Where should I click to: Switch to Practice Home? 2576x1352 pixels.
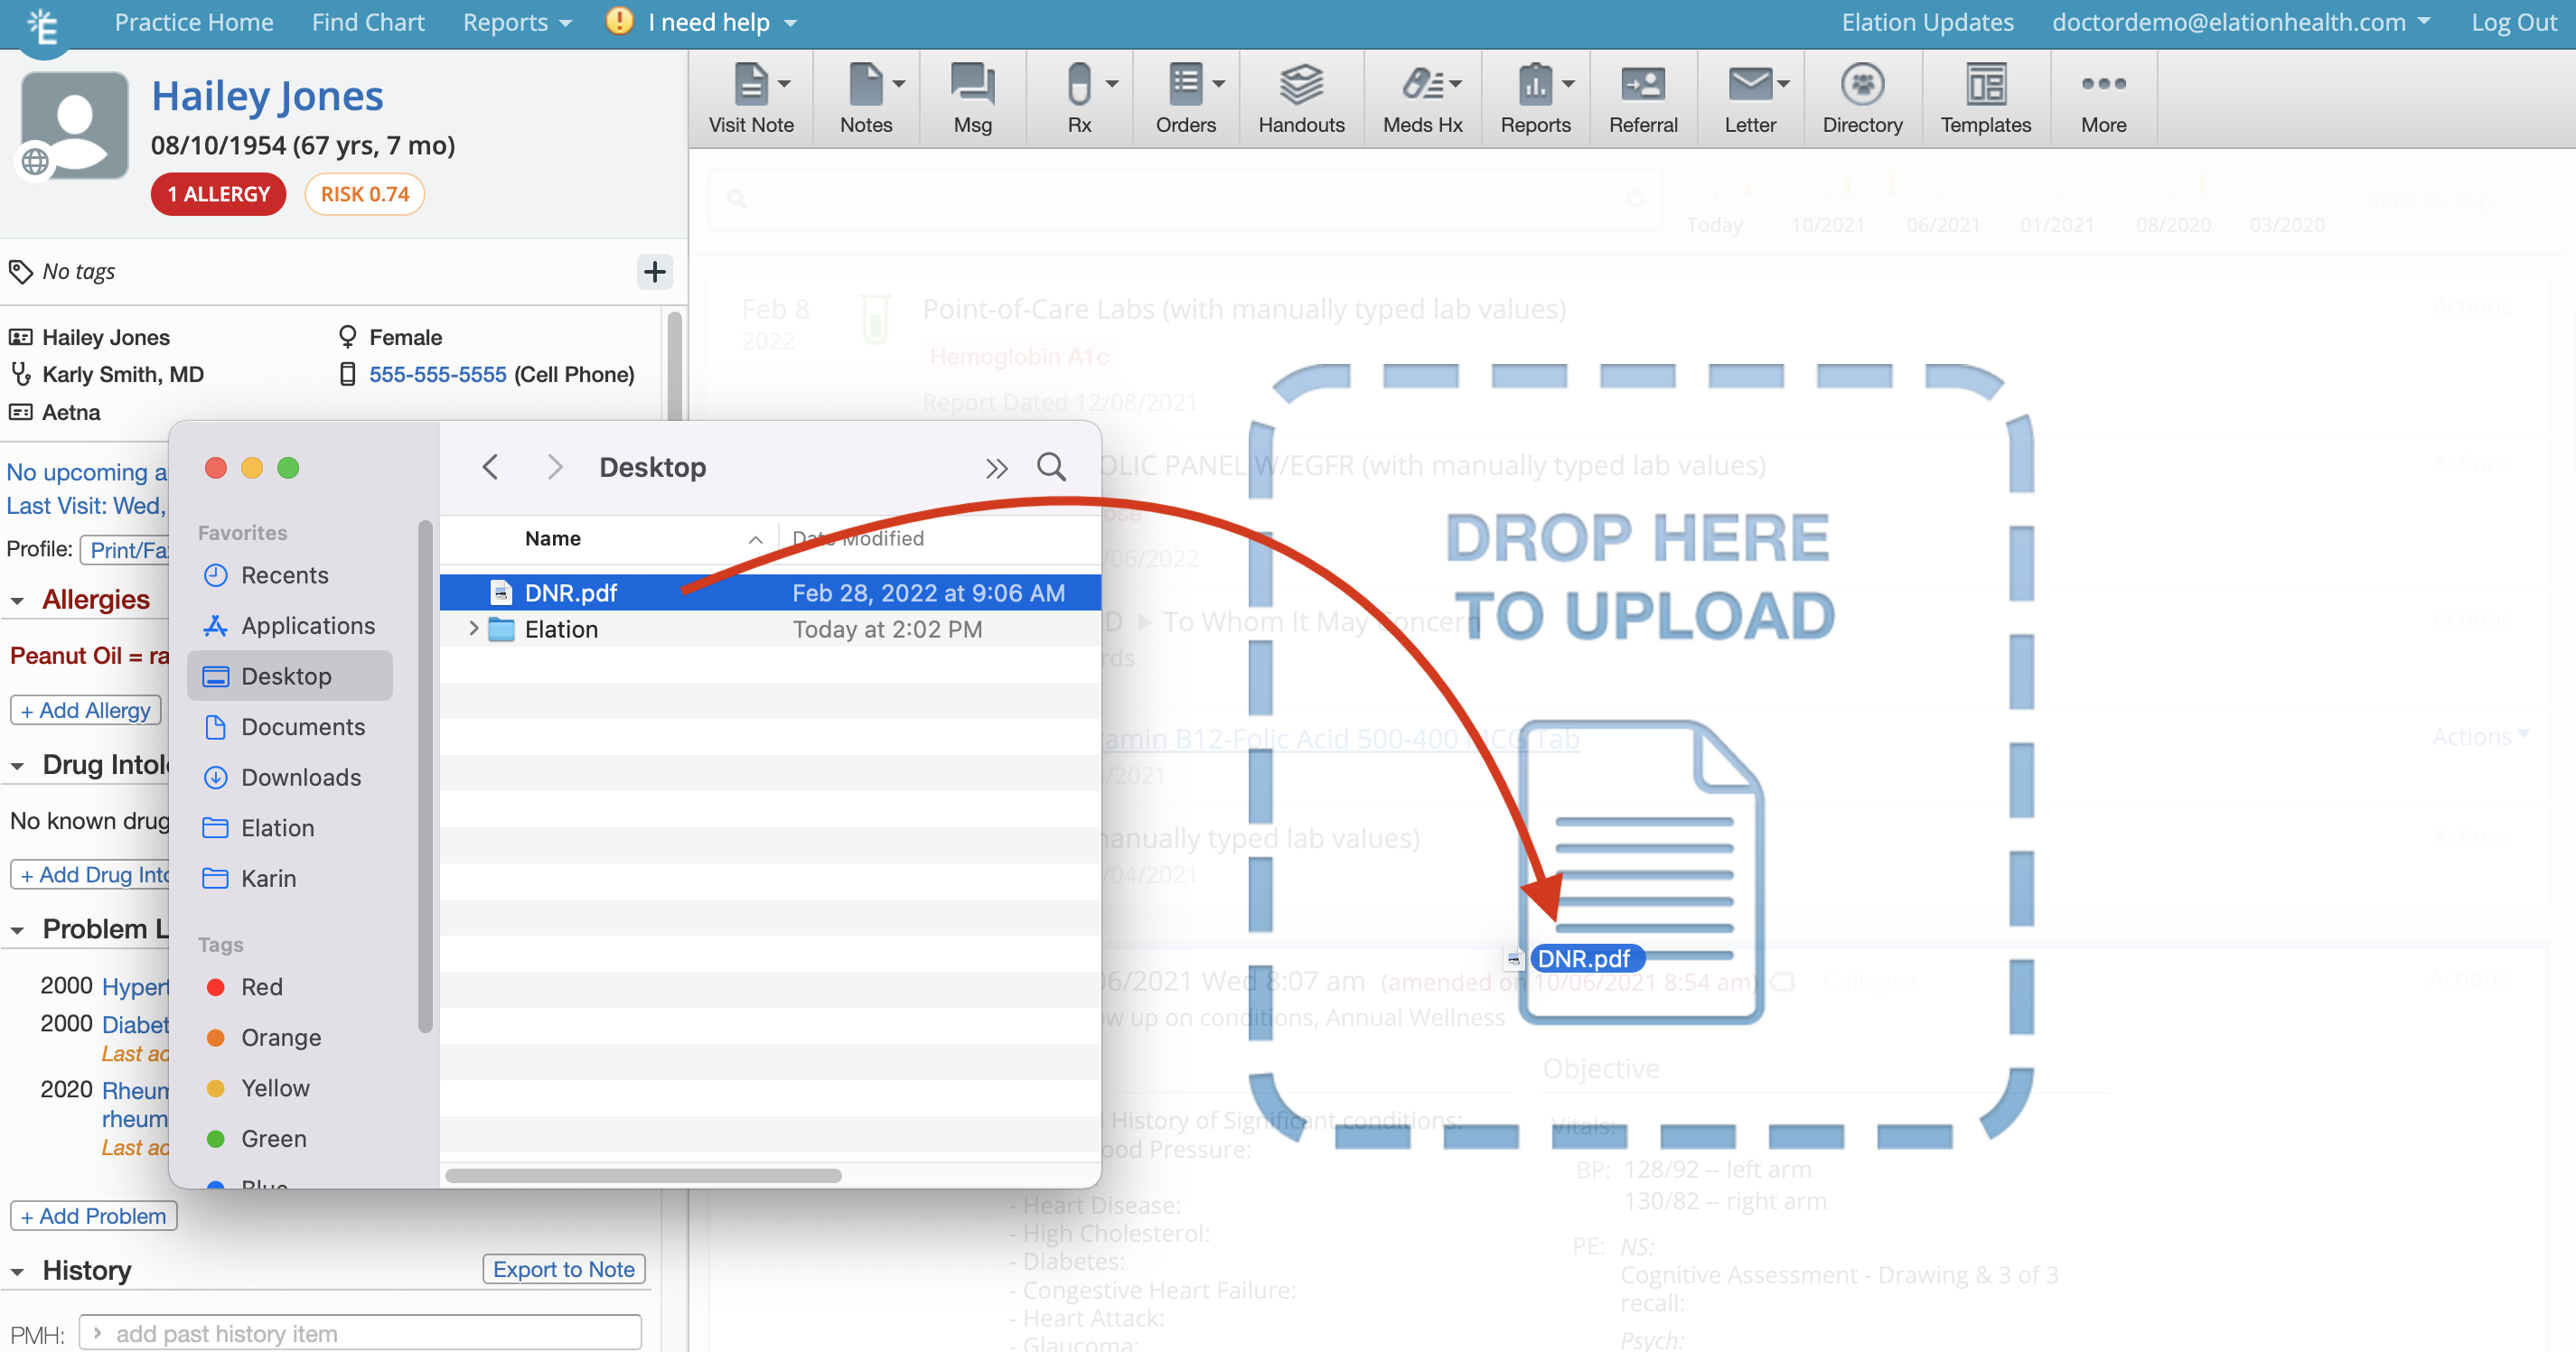193,22
